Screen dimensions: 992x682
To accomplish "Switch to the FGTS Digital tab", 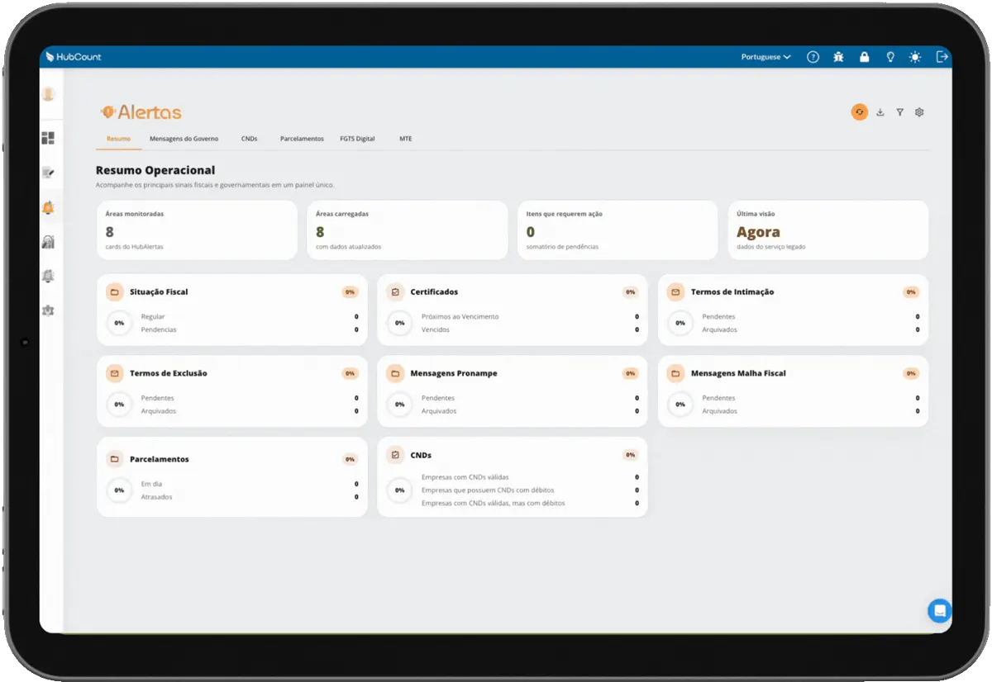I will [x=357, y=139].
